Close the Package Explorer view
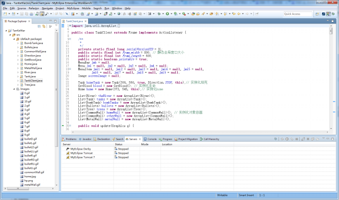Screen dimensions: 339x200 29,21
